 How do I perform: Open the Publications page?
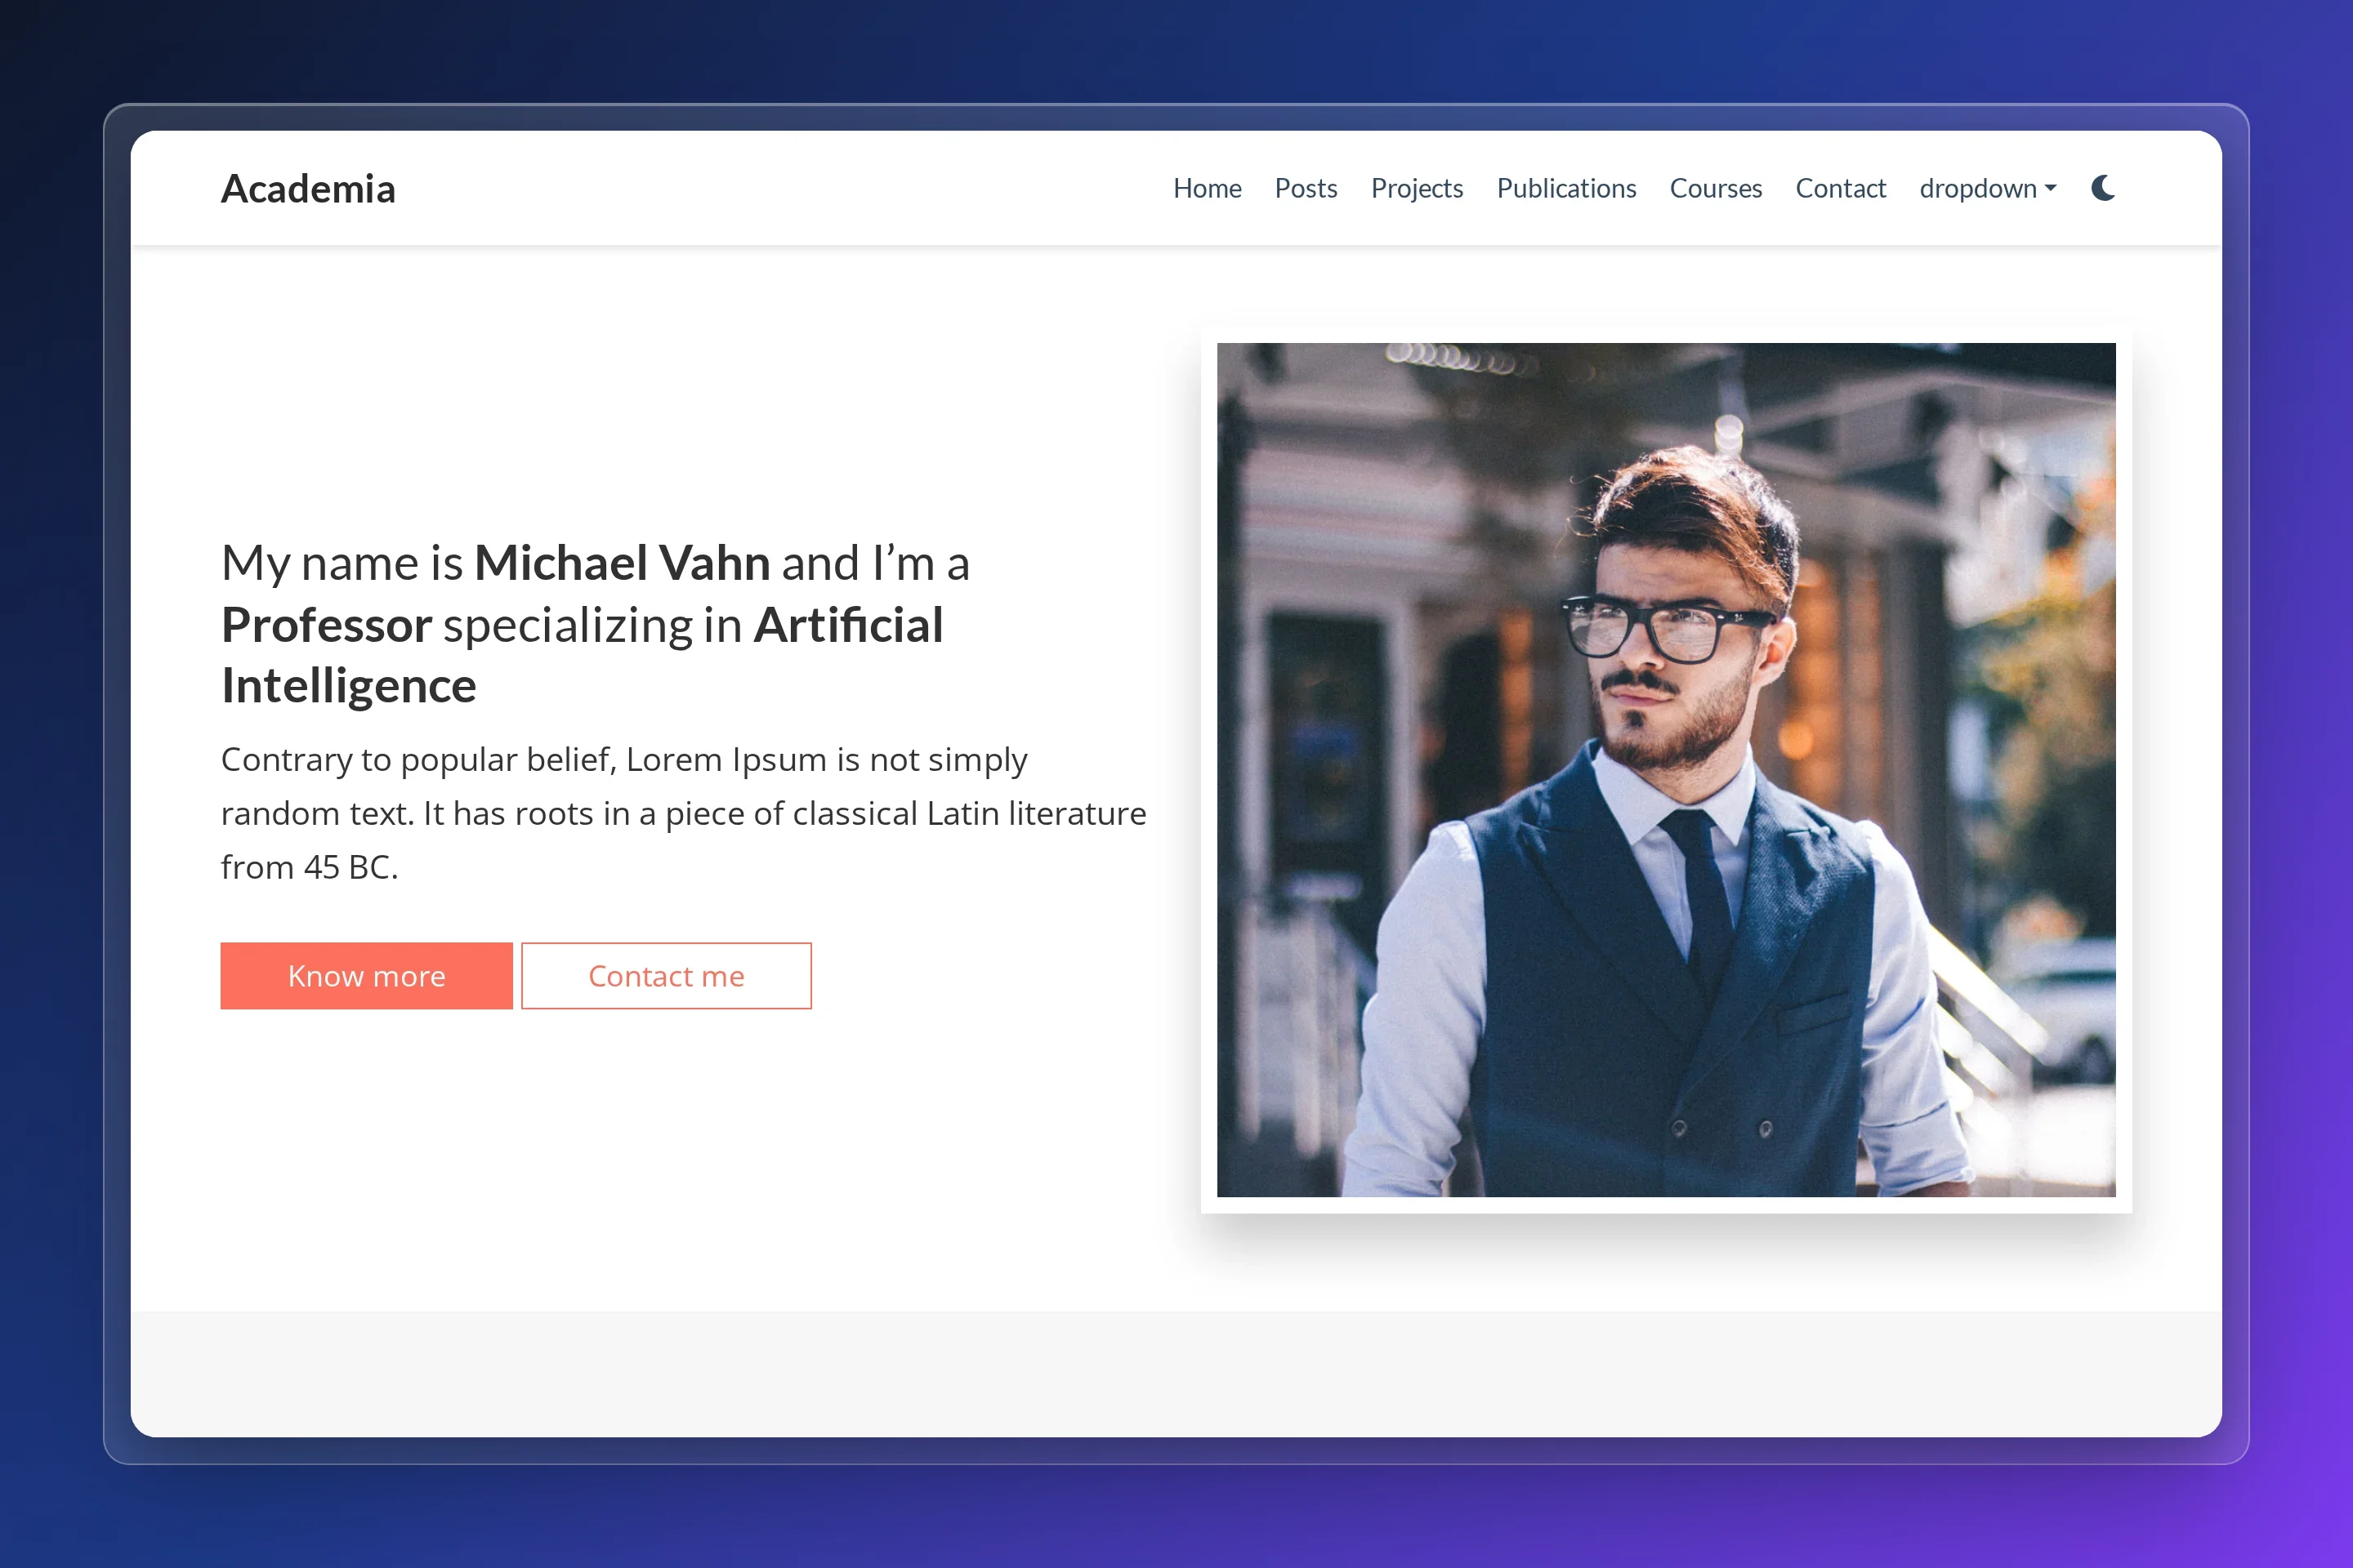coord(1565,188)
